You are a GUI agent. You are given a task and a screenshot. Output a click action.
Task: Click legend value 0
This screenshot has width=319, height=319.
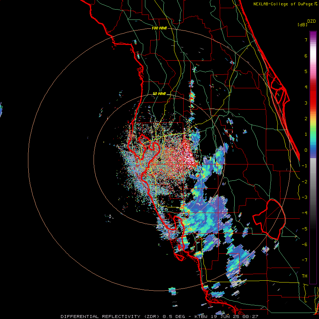(x=306, y=150)
